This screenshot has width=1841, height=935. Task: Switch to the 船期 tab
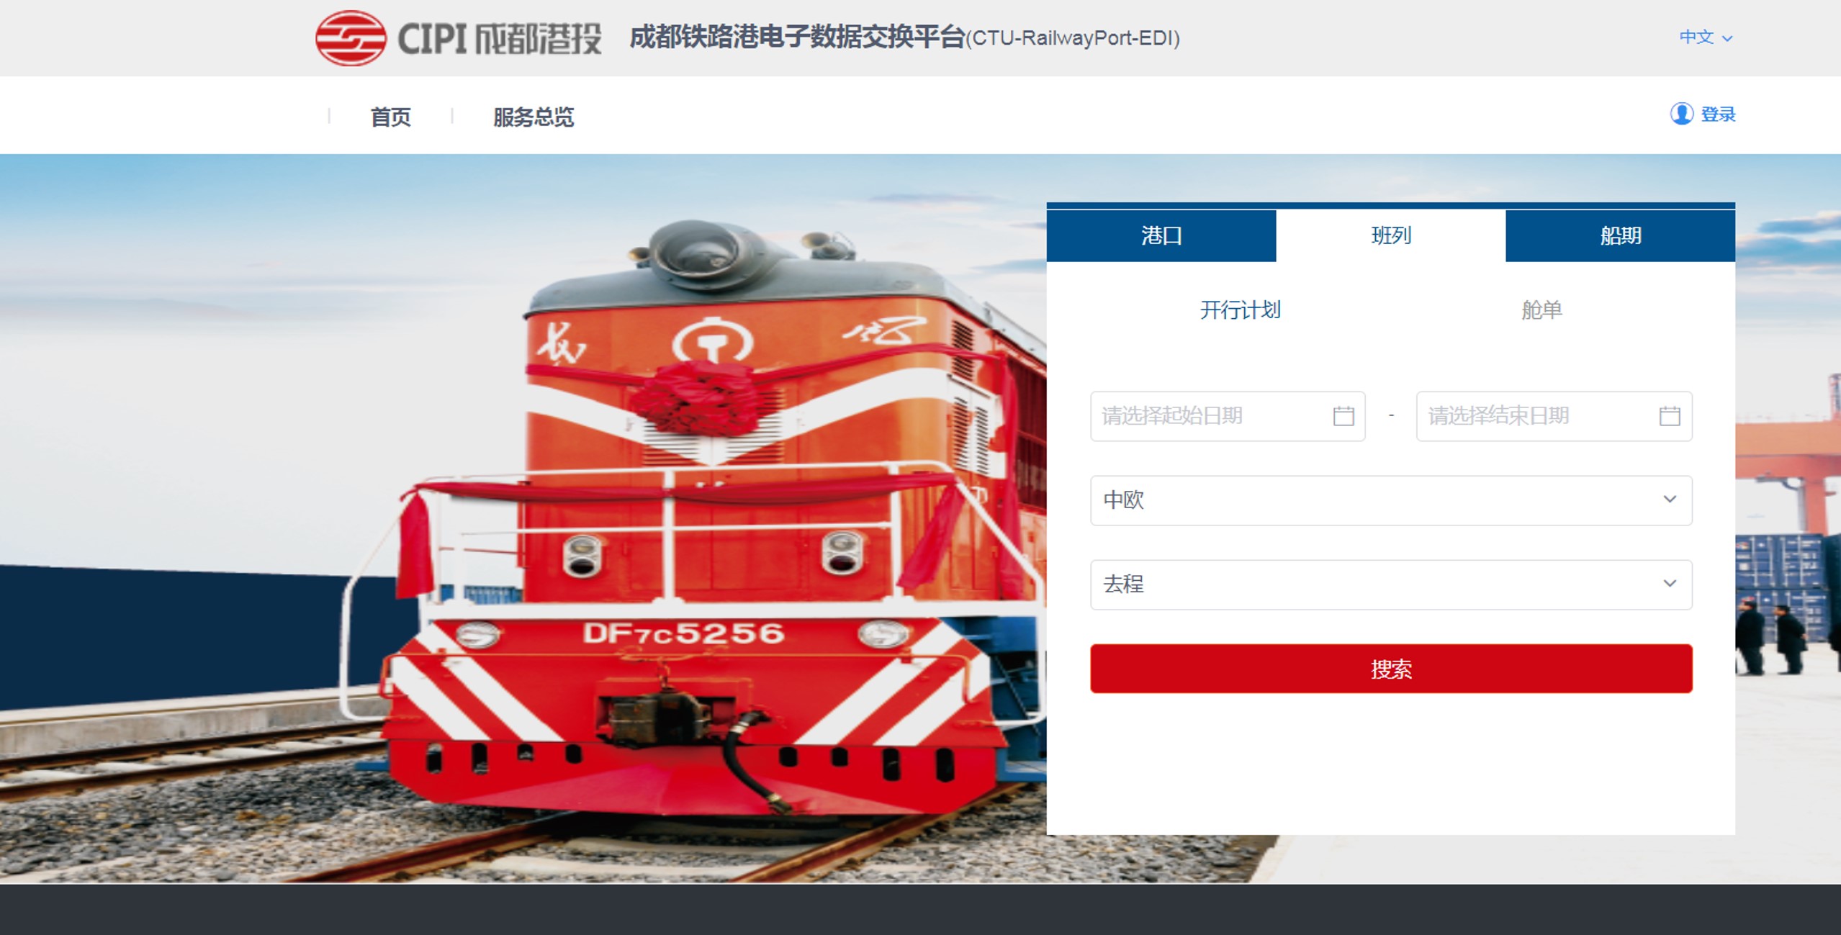pyautogui.click(x=1621, y=235)
